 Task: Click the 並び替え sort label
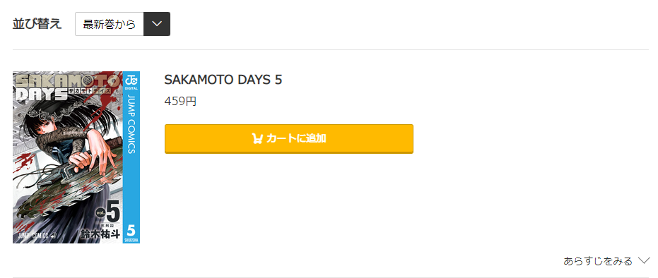(37, 24)
